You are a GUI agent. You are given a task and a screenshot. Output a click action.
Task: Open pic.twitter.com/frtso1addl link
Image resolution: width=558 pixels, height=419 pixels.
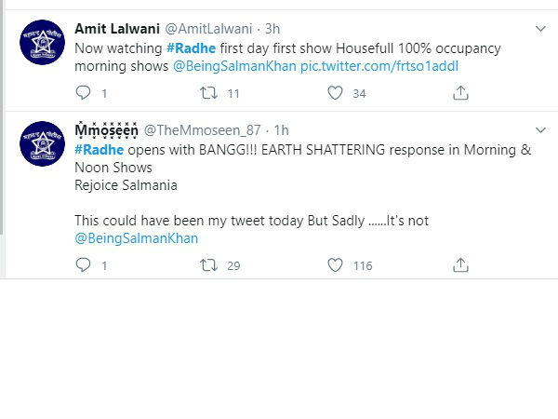379,66
